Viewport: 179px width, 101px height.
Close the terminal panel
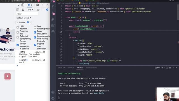pos(176,68)
